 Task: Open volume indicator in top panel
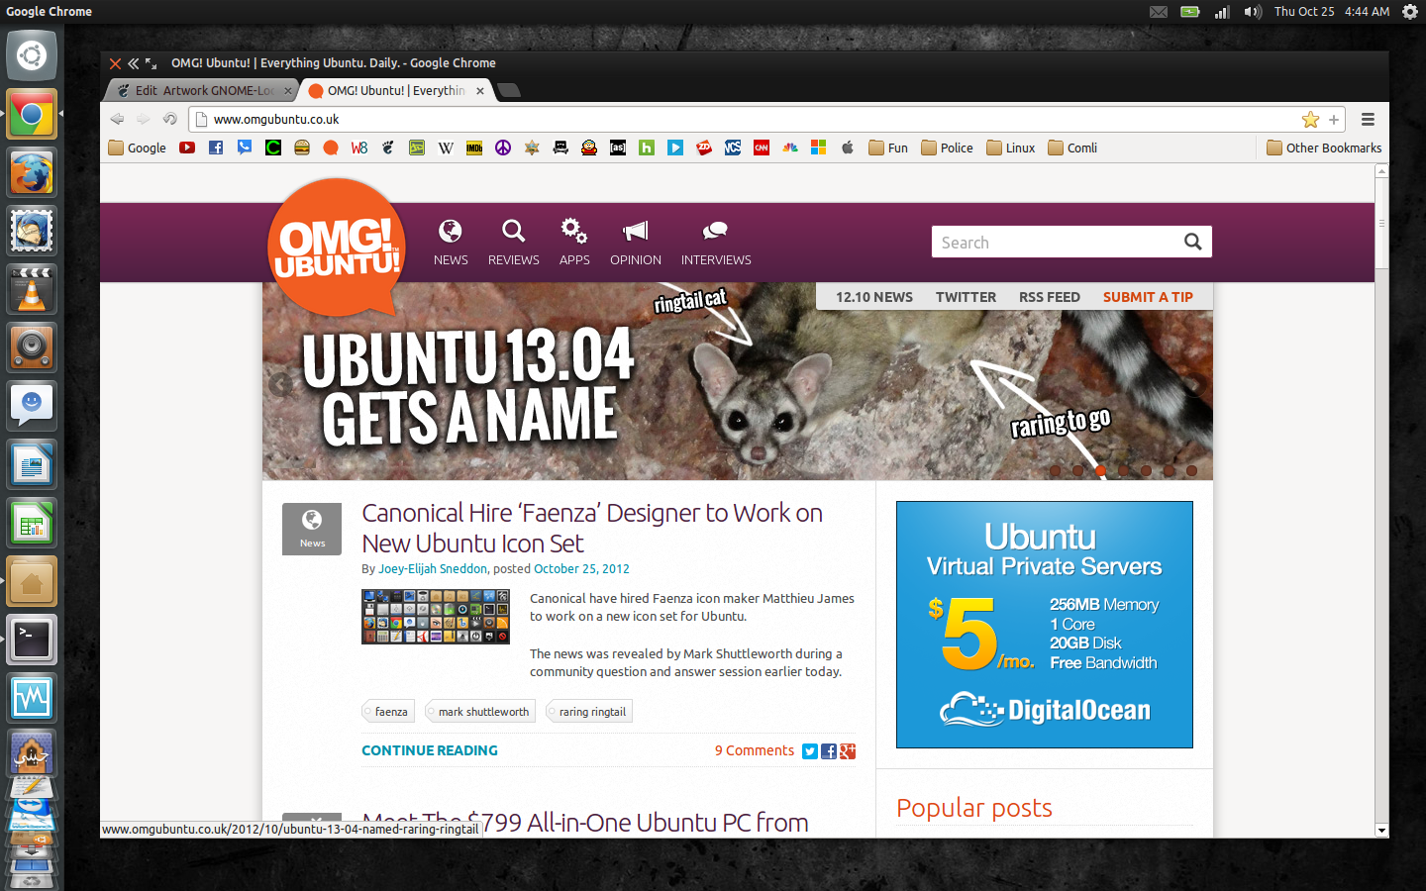[1253, 12]
